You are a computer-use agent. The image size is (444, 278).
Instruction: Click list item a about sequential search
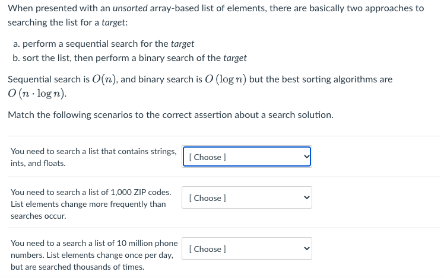[104, 44]
